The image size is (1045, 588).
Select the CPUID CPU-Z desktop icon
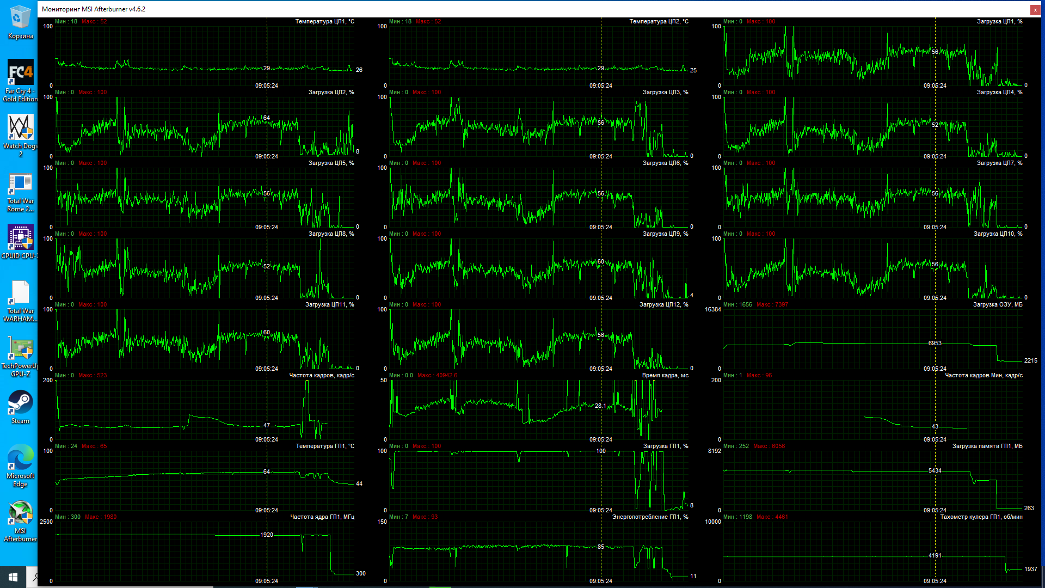point(20,238)
